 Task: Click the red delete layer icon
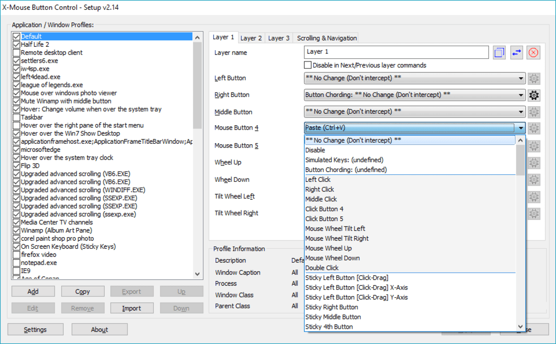533,52
